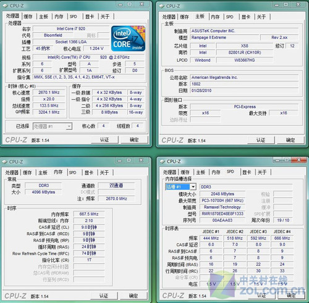
Task: Click the 双通道 channels field
Action: [116, 186]
